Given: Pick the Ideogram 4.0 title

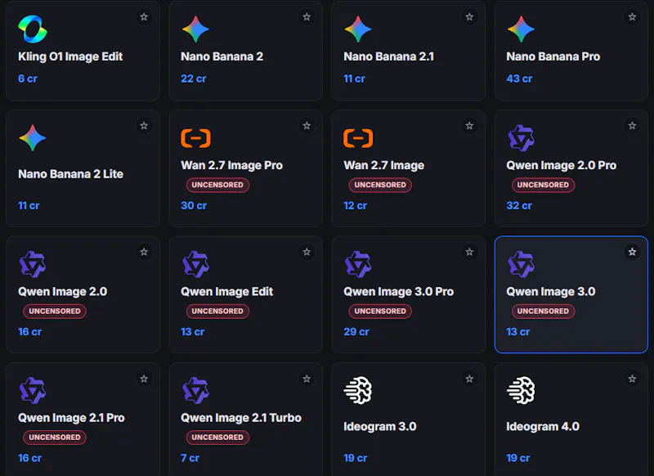Looking at the screenshot, I should 543,427.
